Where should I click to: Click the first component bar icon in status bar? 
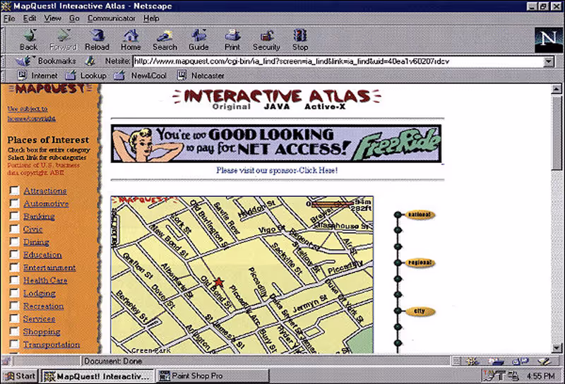point(472,361)
